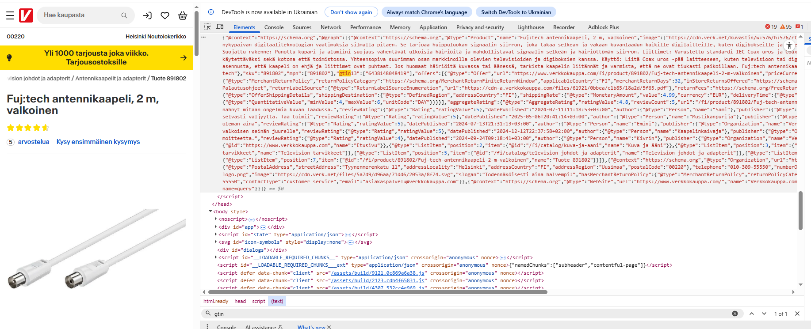Viewport: 811px width, 329px height.
Task: Click the Helsinki Noutolokerikko store label
Action: coord(156,37)
